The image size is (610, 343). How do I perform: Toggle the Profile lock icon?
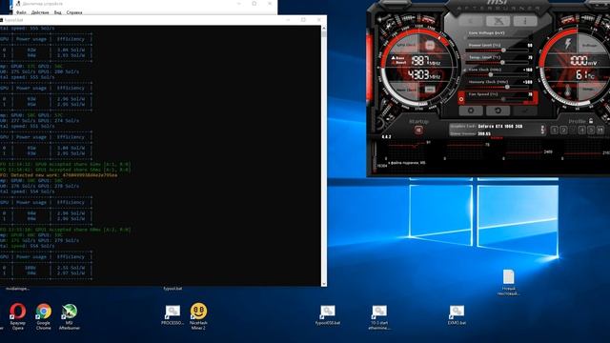(591, 121)
